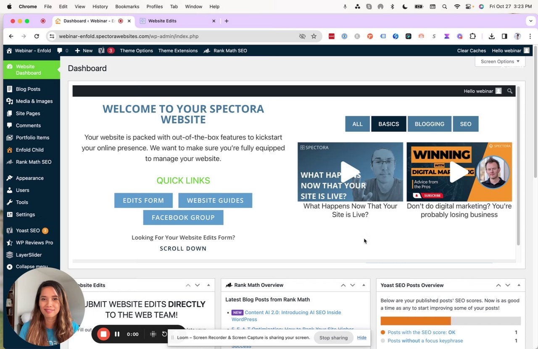Open the Hello webinar account menu in admin bar
The height and width of the screenshot is (349, 538).
tap(510, 50)
